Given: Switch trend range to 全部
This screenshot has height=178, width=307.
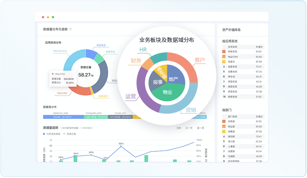Looking at the screenshot, I should coord(179,128).
